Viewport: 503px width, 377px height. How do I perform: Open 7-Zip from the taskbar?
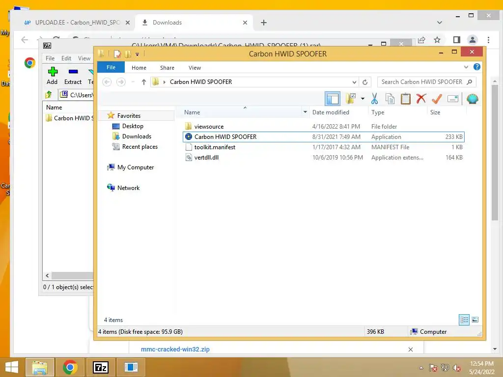pyautogui.click(x=100, y=367)
